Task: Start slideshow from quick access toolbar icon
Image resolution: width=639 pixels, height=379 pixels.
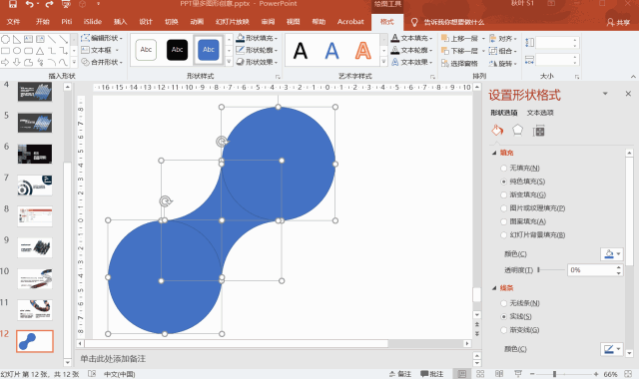Action: [x=66, y=4]
